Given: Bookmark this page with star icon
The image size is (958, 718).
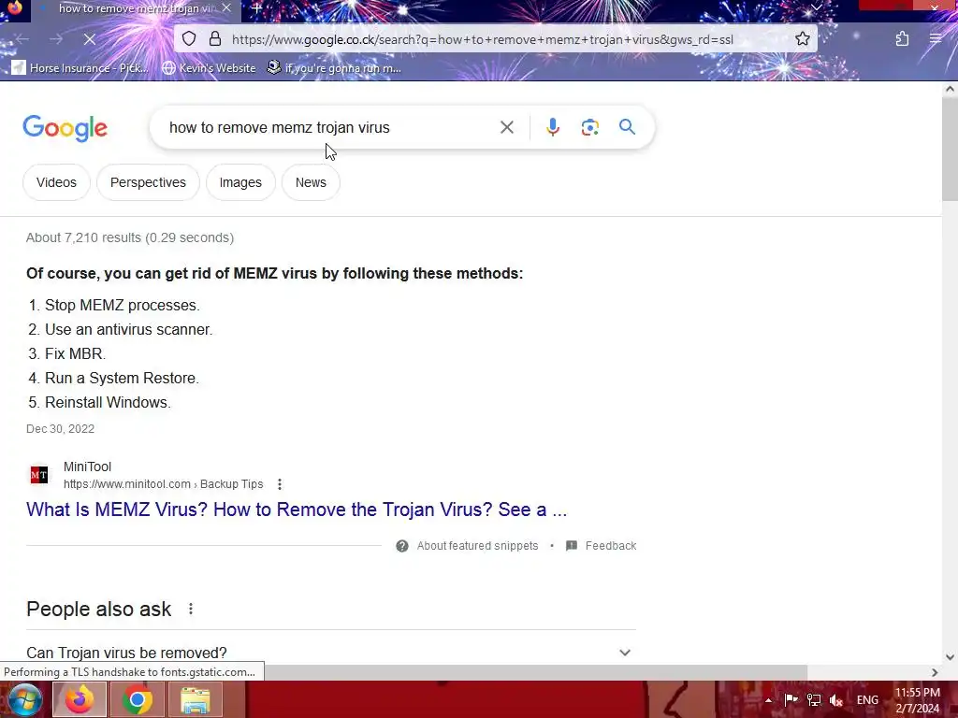Looking at the screenshot, I should point(803,39).
